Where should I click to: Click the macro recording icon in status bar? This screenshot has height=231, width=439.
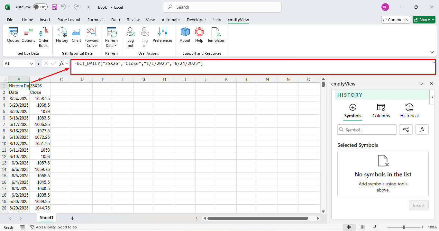tap(22, 227)
